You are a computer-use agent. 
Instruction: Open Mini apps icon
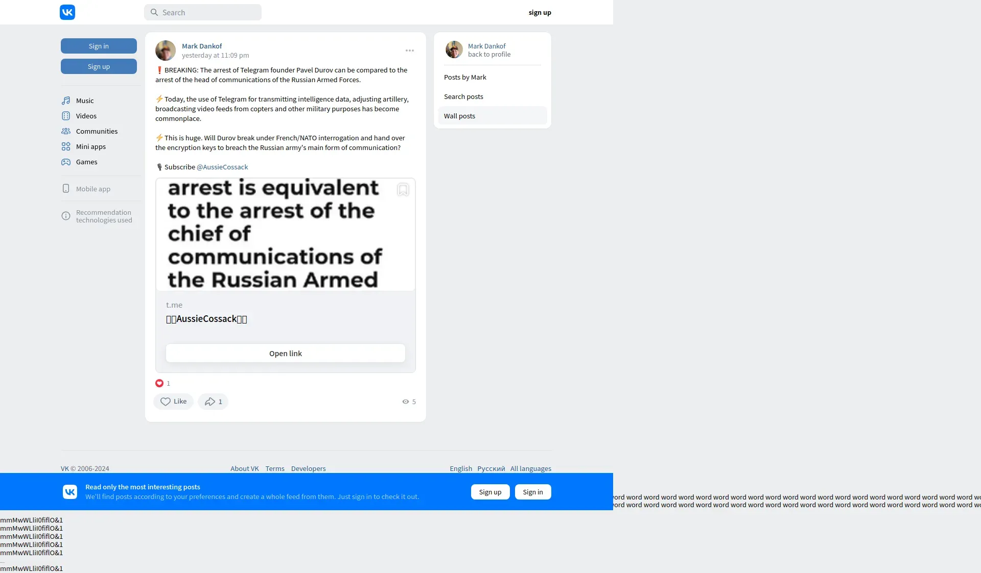(66, 146)
